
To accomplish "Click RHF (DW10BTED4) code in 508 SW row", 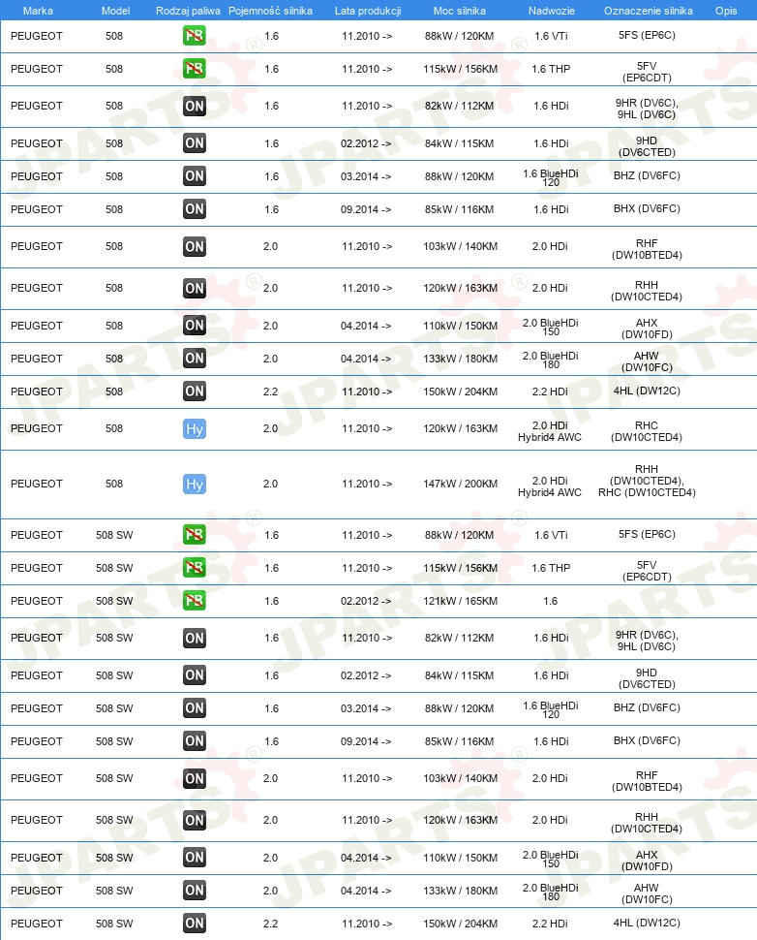I will coord(647,781).
